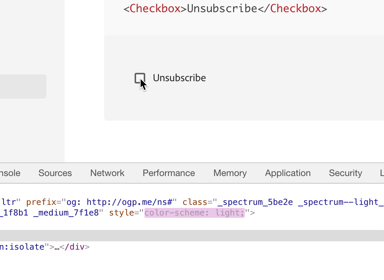
Task: Click the gray highlighted sidebar item
Action: (23, 87)
